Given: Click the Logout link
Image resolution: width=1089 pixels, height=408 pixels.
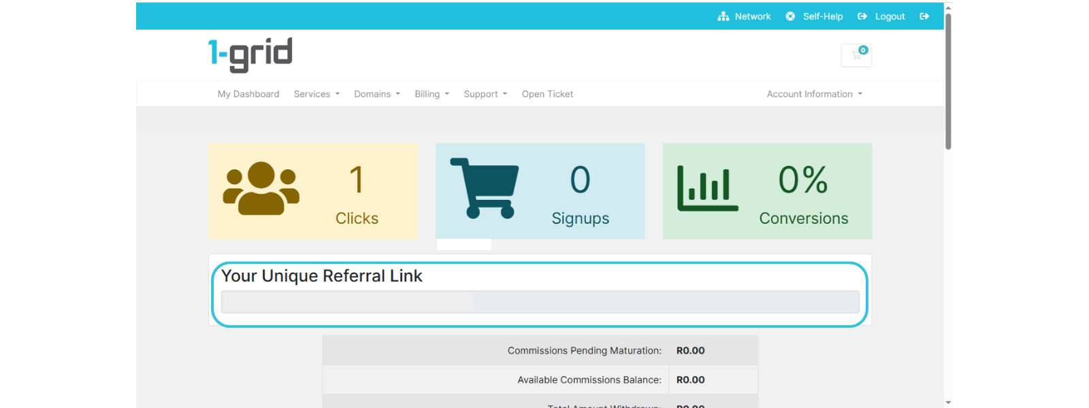Looking at the screenshot, I should tap(890, 16).
